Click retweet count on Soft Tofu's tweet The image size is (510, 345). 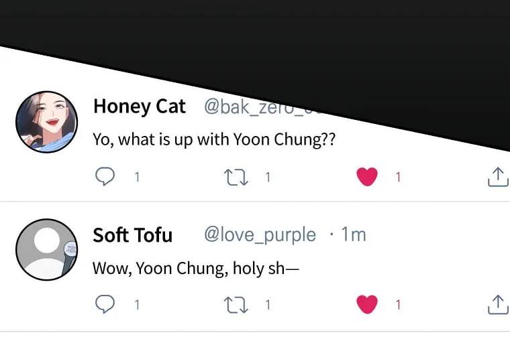(x=267, y=305)
